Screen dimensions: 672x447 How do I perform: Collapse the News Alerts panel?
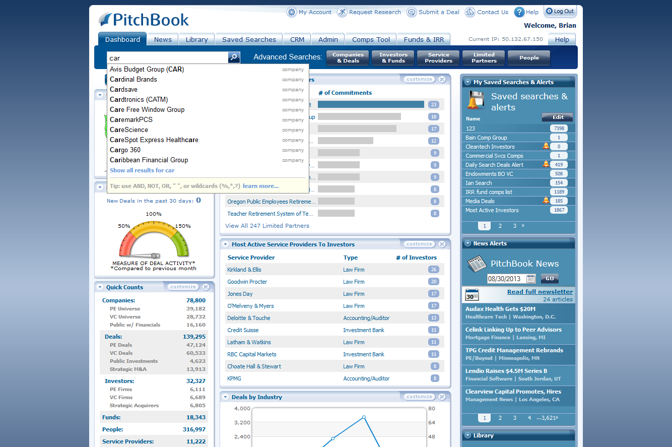click(x=467, y=243)
